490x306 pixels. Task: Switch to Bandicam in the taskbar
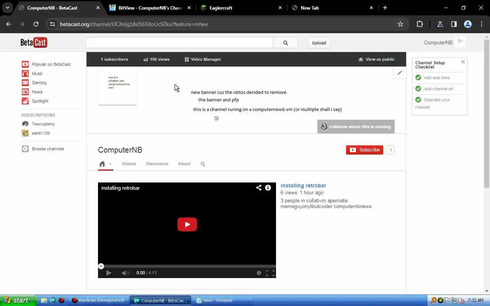pos(99,300)
